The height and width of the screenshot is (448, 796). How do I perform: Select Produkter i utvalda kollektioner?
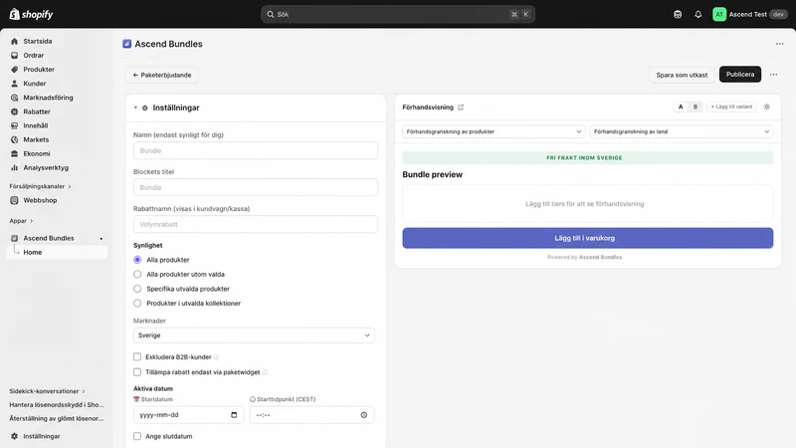pyautogui.click(x=137, y=304)
